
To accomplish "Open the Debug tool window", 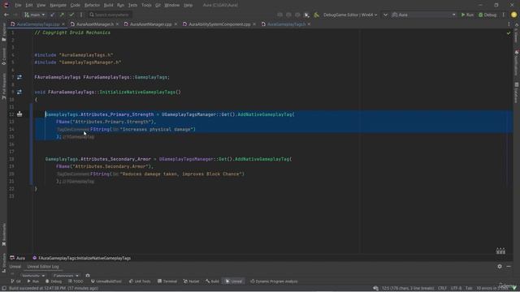I will [x=54, y=281].
